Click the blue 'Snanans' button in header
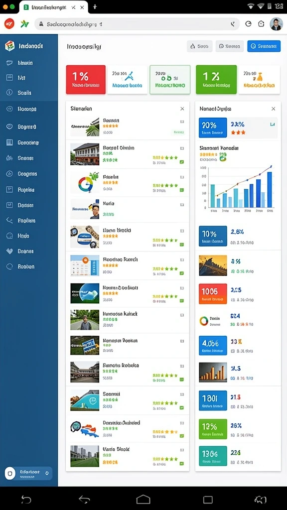This screenshot has width=287, height=510. point(264,46)
